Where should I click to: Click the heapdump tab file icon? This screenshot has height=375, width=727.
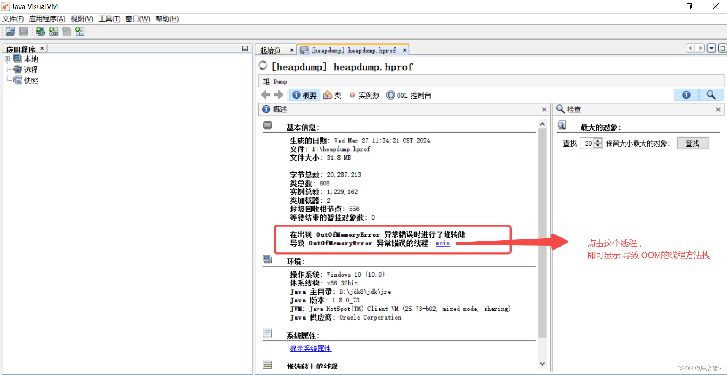304,50
